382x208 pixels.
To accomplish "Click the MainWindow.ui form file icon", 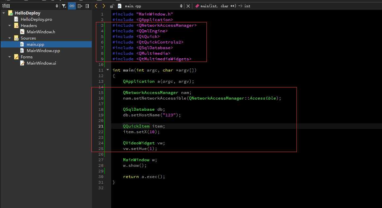I will [x=22, y=63].
